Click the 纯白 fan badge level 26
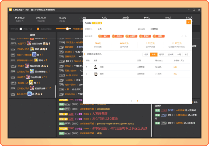This screenshot has width=209, height=146. point(104,36)
